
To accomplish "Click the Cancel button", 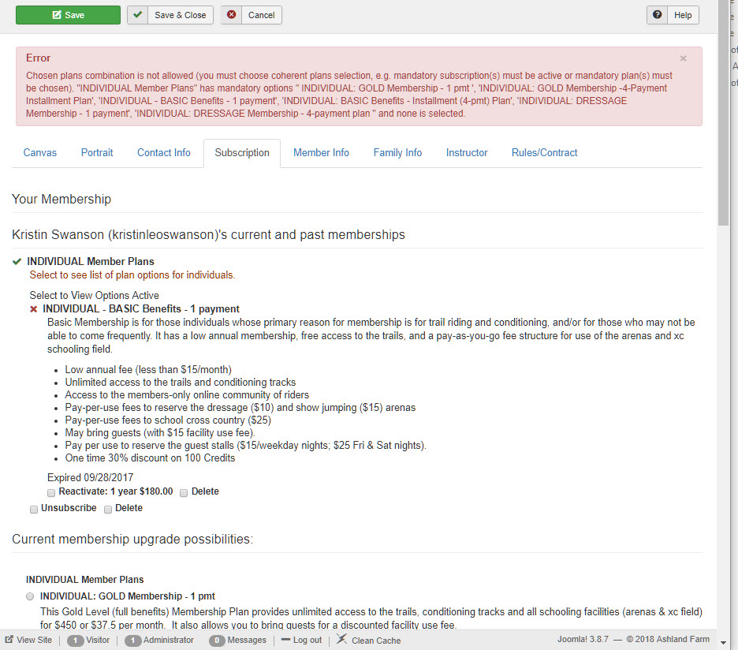I will pos(252,15).
